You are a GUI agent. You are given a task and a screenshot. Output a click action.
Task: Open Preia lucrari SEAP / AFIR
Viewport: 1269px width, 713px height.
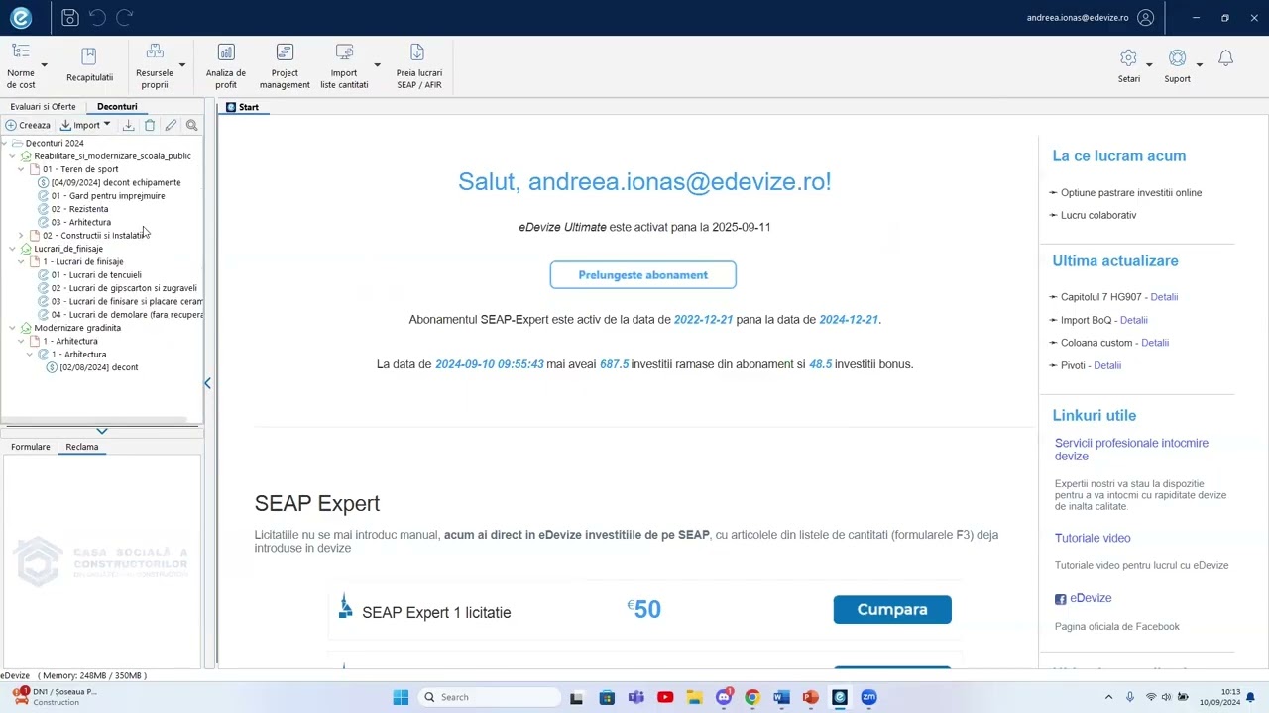click(419, 65)
